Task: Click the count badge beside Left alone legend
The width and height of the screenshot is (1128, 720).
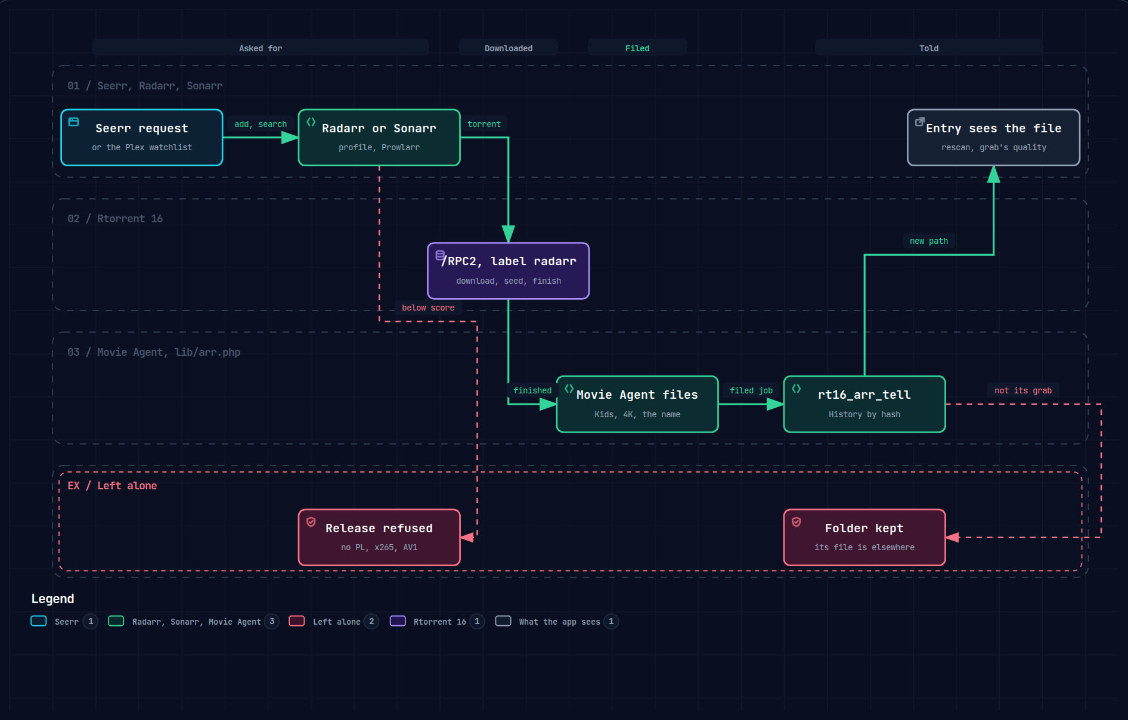Action: (371, 622)
